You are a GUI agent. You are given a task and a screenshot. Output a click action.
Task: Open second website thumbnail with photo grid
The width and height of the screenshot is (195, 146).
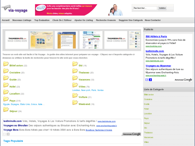pos(42,40)
